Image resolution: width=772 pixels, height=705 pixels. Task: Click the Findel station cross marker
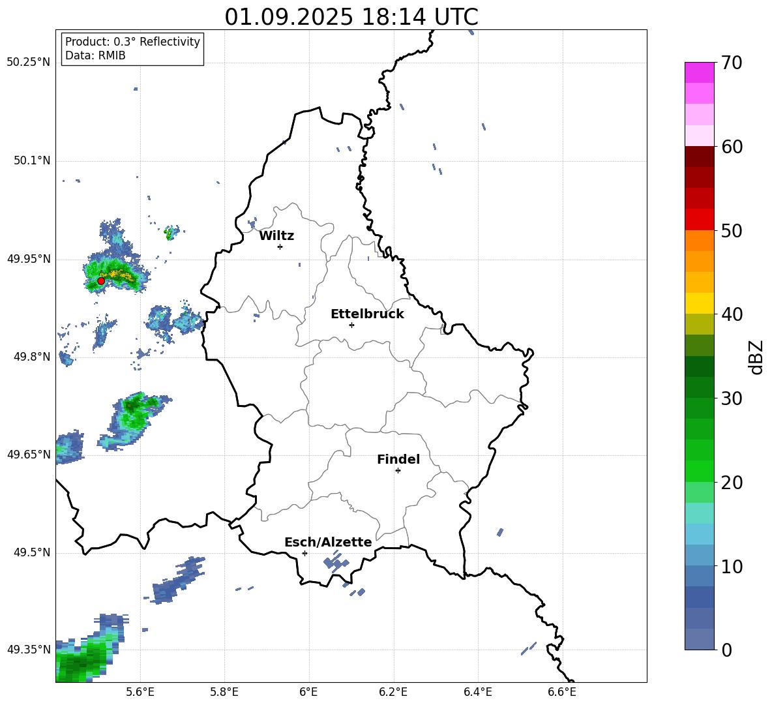[398, 471]
